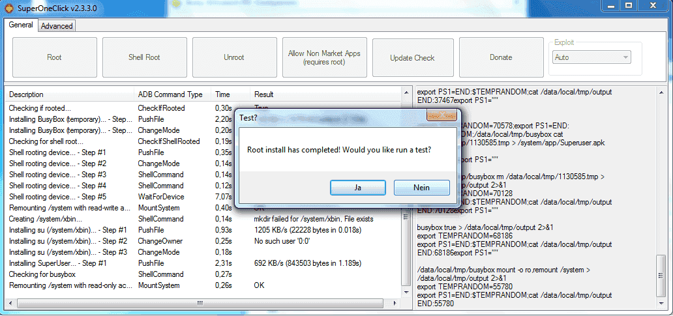
Task: Click the '7,07s' time cell
Action: (223, 197)
